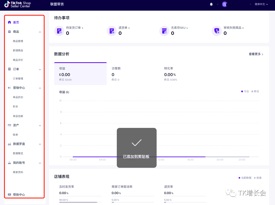
Task: Select the 订单 orders icon
Action: (x=9, y=69)
